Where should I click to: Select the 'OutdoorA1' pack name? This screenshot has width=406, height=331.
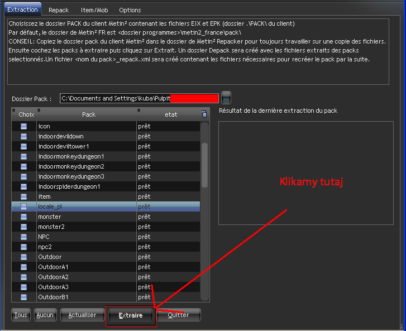pos(53,267)
